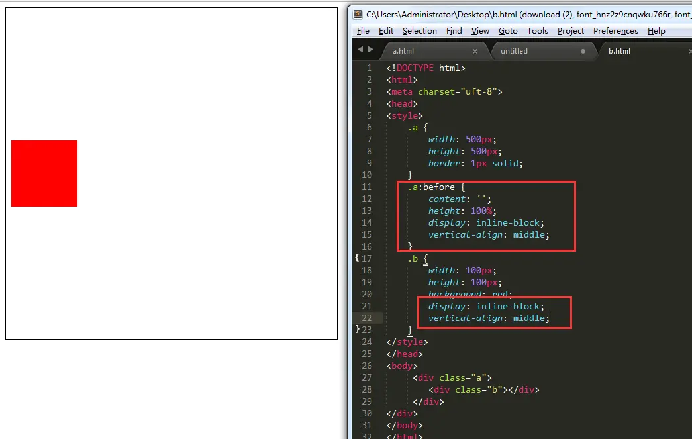Open the Help menu
692x439 pixels.
coord(656,31)
